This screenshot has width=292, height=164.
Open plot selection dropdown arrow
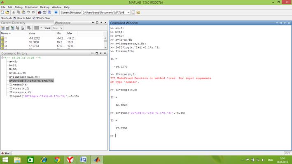pyautogui.click(x=41, y=28)
